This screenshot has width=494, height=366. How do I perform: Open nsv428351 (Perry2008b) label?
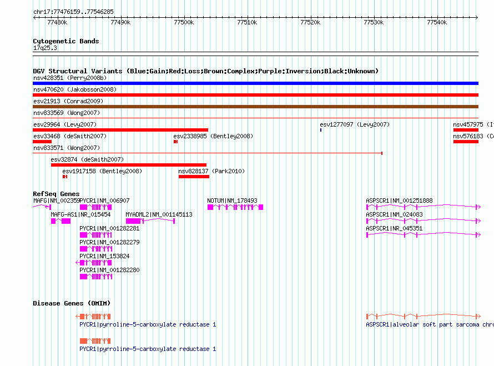tap(70, 78)
